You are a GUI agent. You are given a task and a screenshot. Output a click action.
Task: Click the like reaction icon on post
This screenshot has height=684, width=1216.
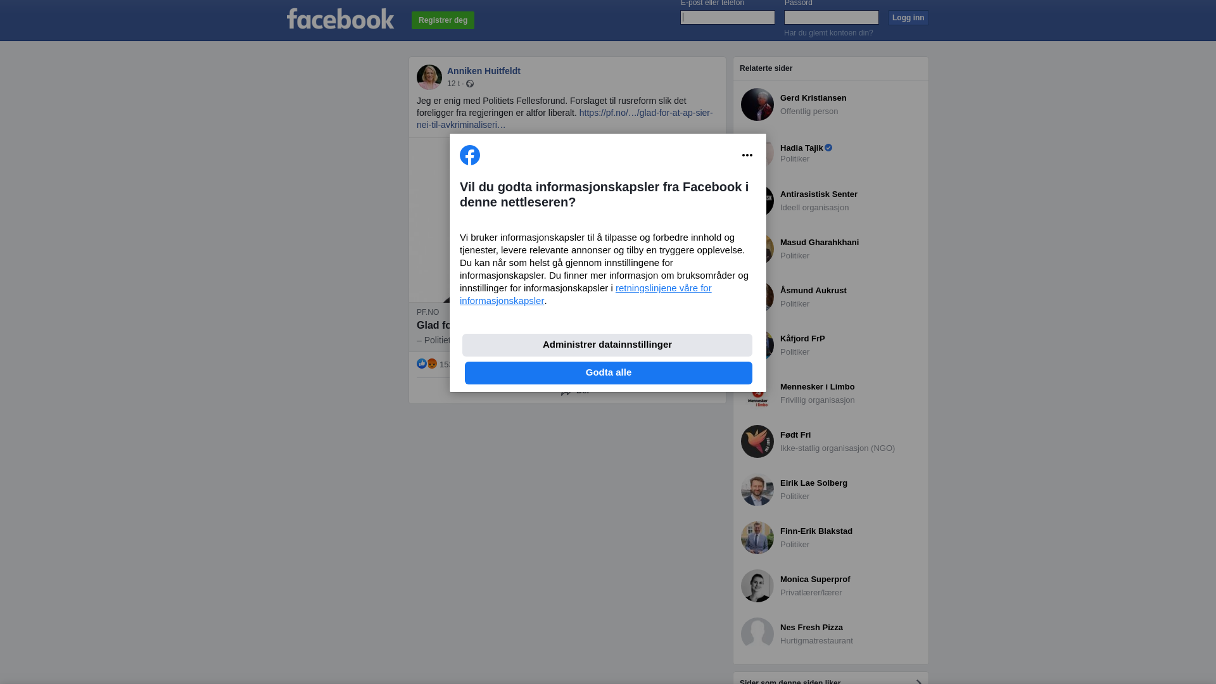pyautogui.click(x=422, y=364)
